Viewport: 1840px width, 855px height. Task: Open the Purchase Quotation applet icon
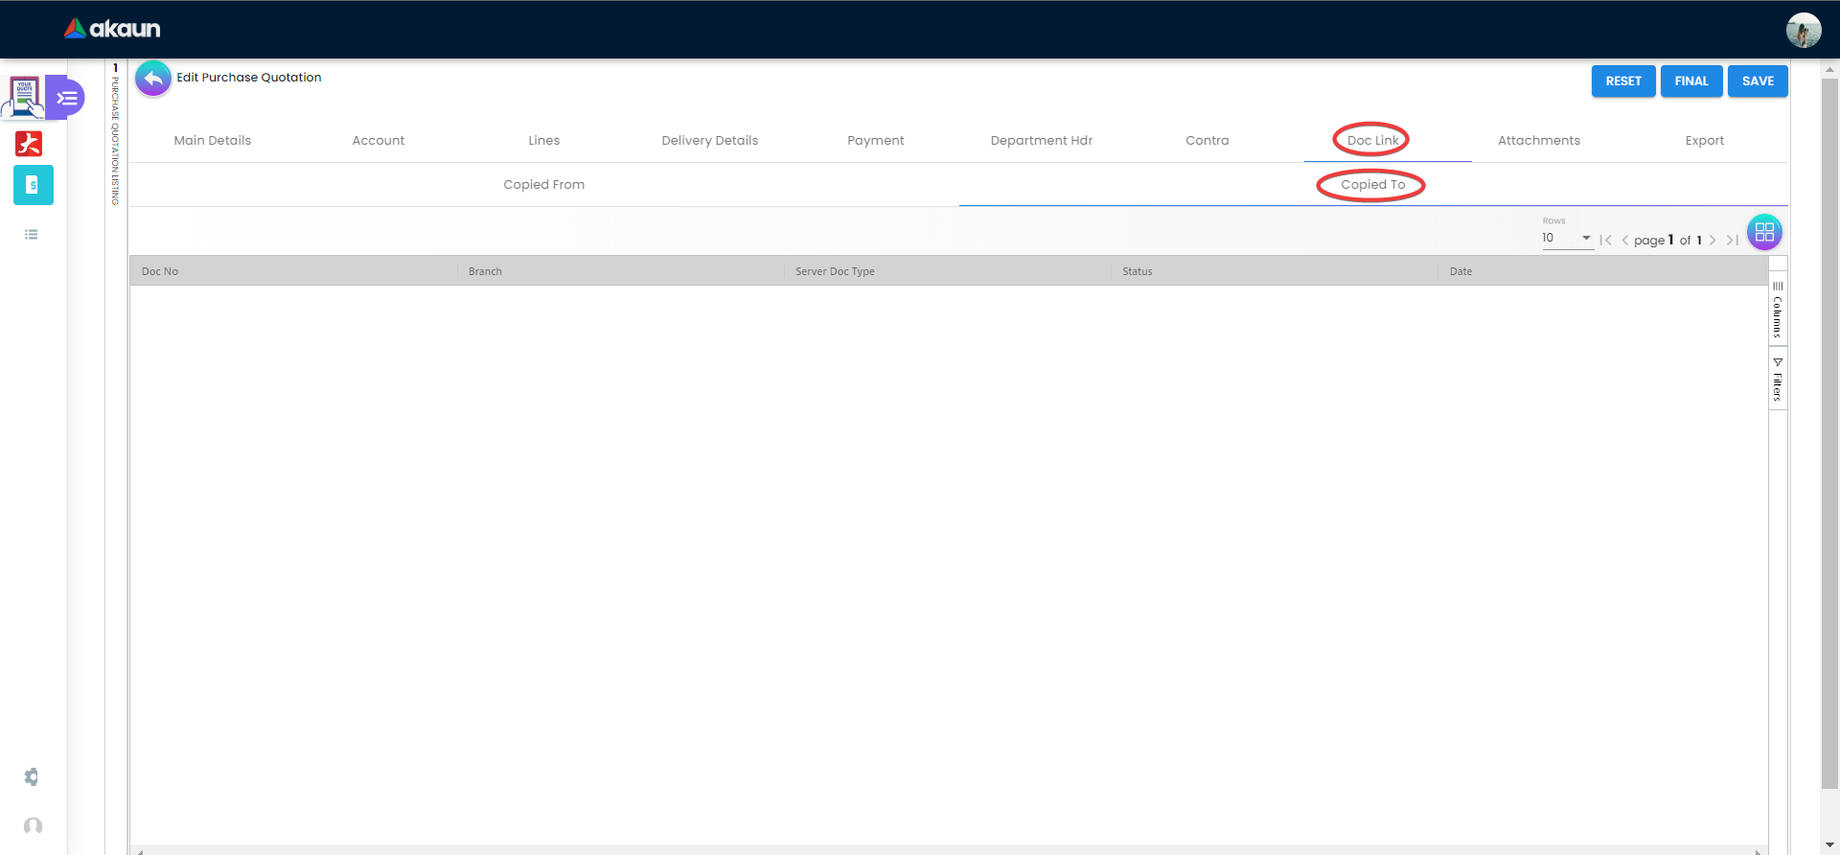(24, 97)
